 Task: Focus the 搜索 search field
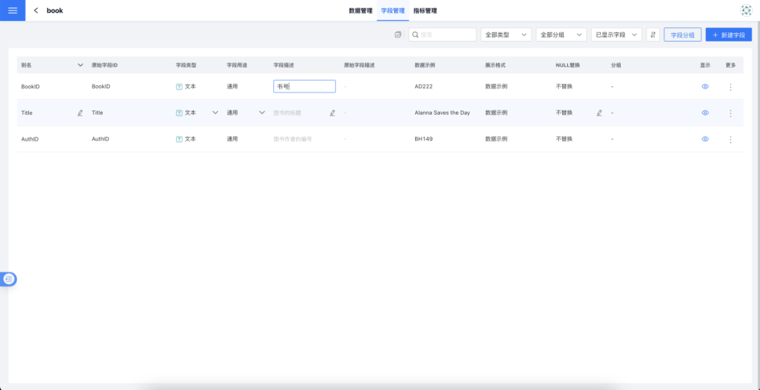[443, 34]
